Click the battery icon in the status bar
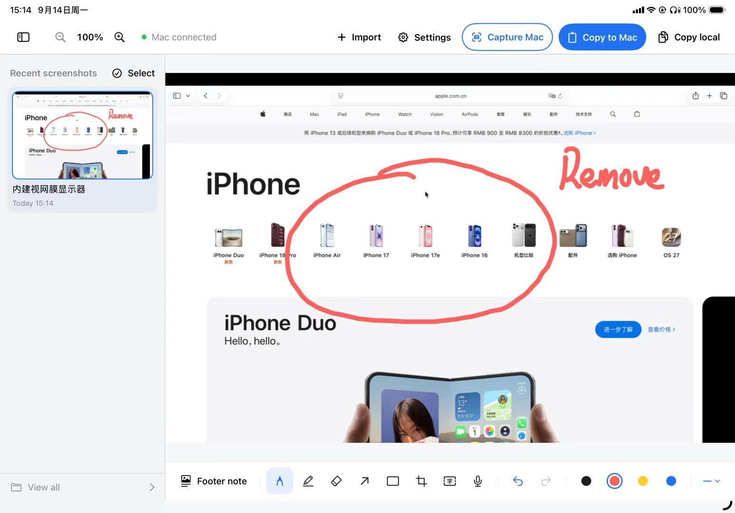 click(x=717, y=10)
